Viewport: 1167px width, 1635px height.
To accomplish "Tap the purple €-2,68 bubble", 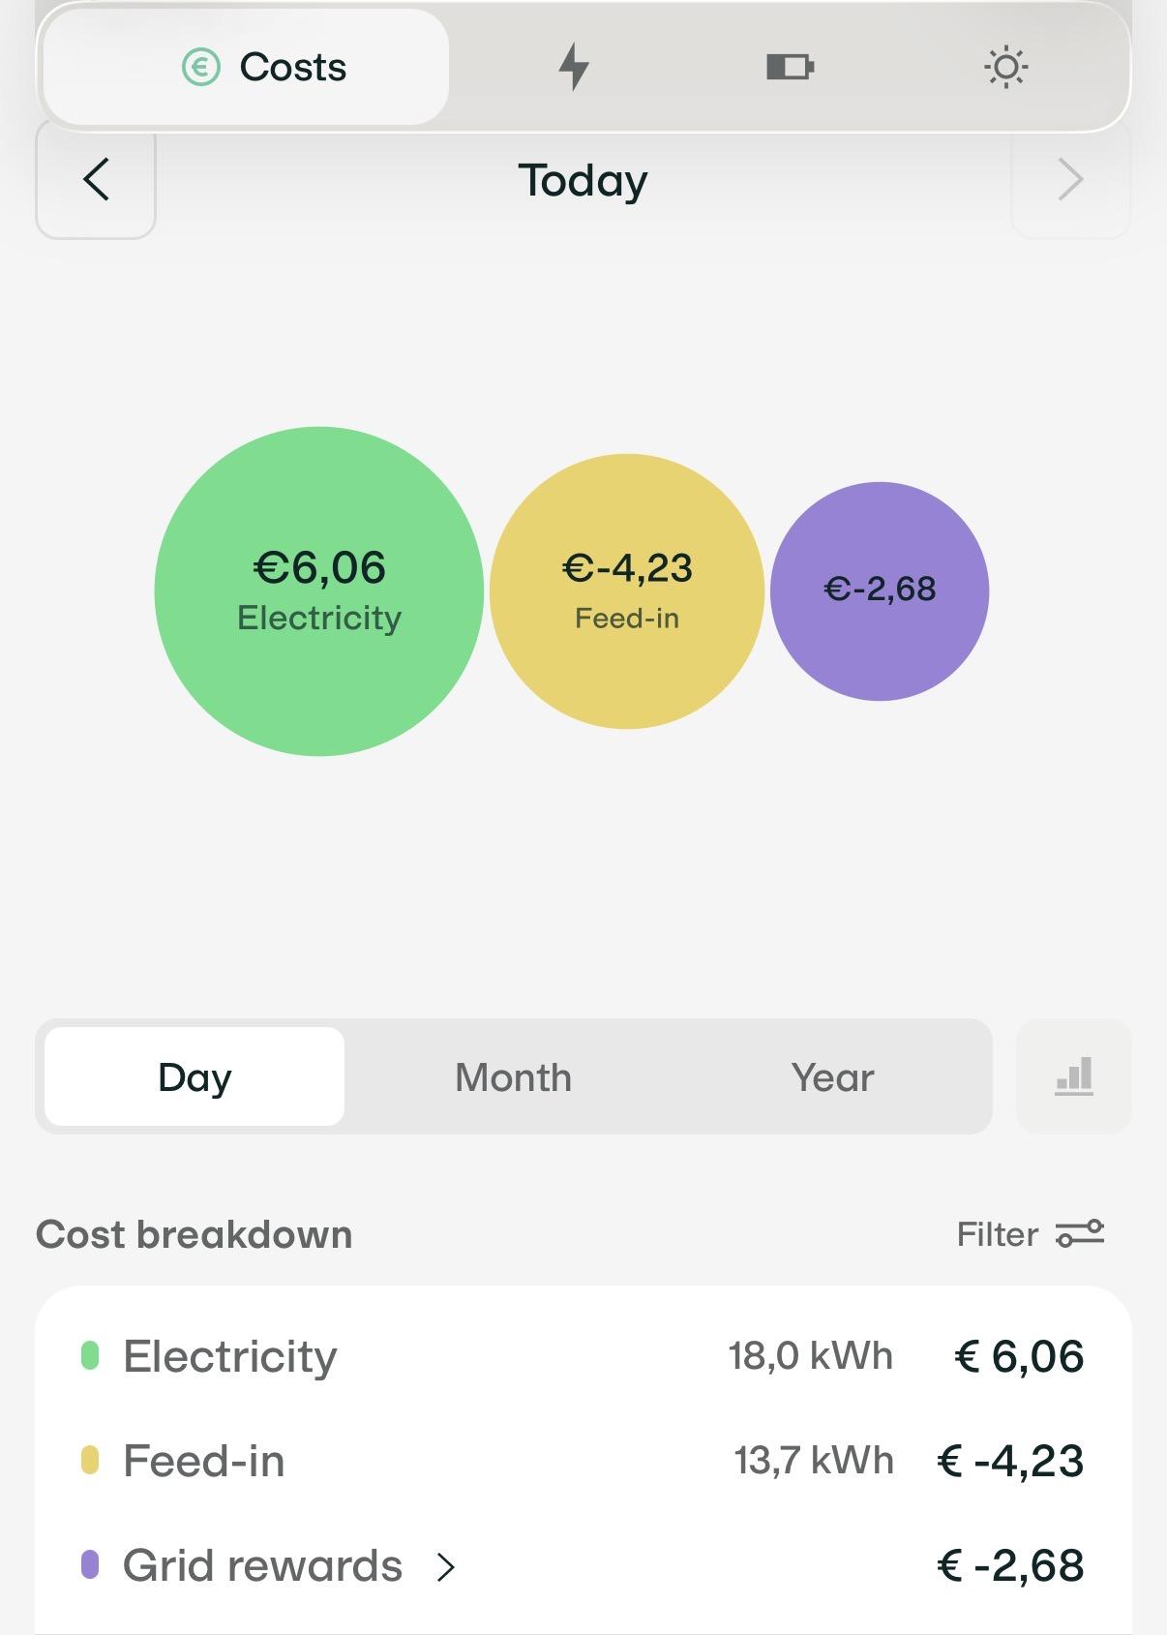I will pyautogui.click(x=880, y=590).
